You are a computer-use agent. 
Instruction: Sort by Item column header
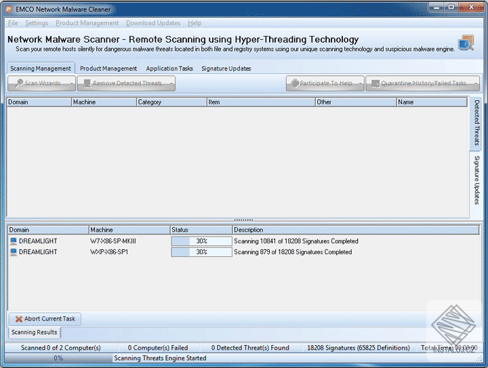261,102
